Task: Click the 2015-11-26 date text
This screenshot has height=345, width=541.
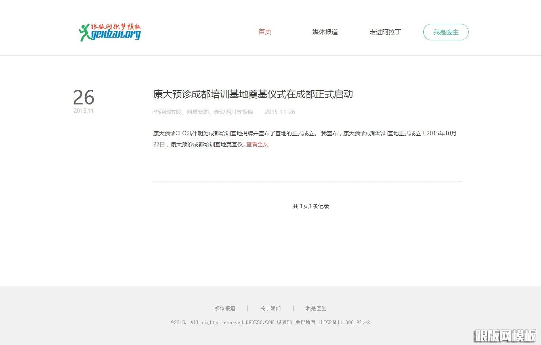Action: (280, 112)
